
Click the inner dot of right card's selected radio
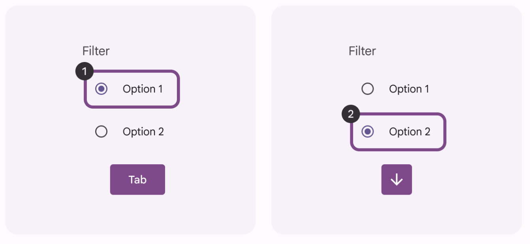point(368,131)
